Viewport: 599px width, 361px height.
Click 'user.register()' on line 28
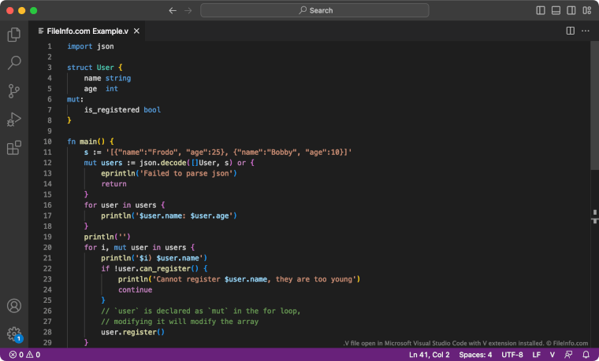pyautogui.click(x=133, y=332)
